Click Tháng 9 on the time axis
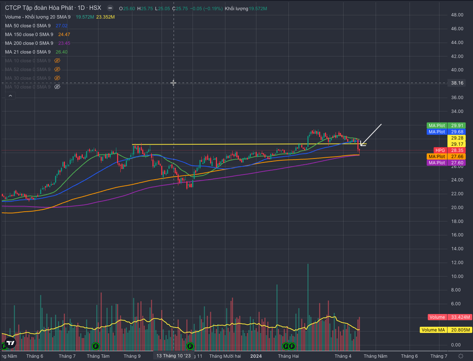The width and height of the screenshot is (473, 361). (x=132, y=356)
